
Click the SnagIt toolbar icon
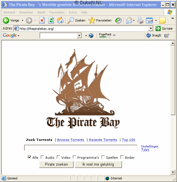154,35
